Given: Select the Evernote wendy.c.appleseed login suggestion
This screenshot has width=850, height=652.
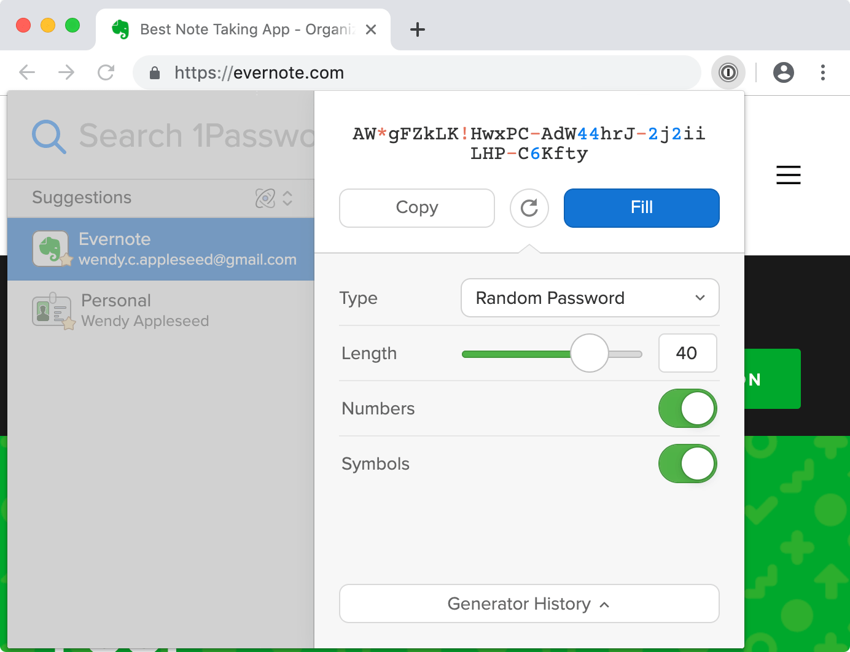Looking at the screenshot, I should tap(161, 249).
